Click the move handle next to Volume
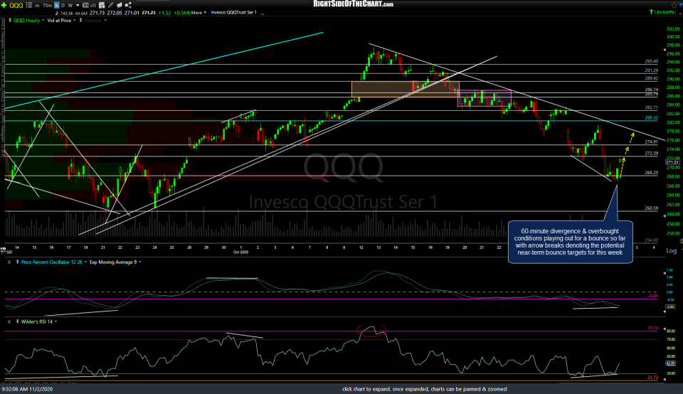This screenshot has width=683, height=394. (x=80, y=21)
